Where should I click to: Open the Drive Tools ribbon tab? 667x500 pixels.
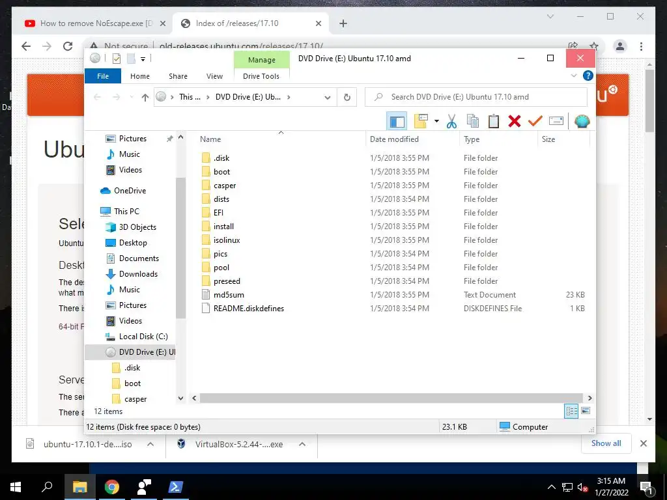pos(261,76)
